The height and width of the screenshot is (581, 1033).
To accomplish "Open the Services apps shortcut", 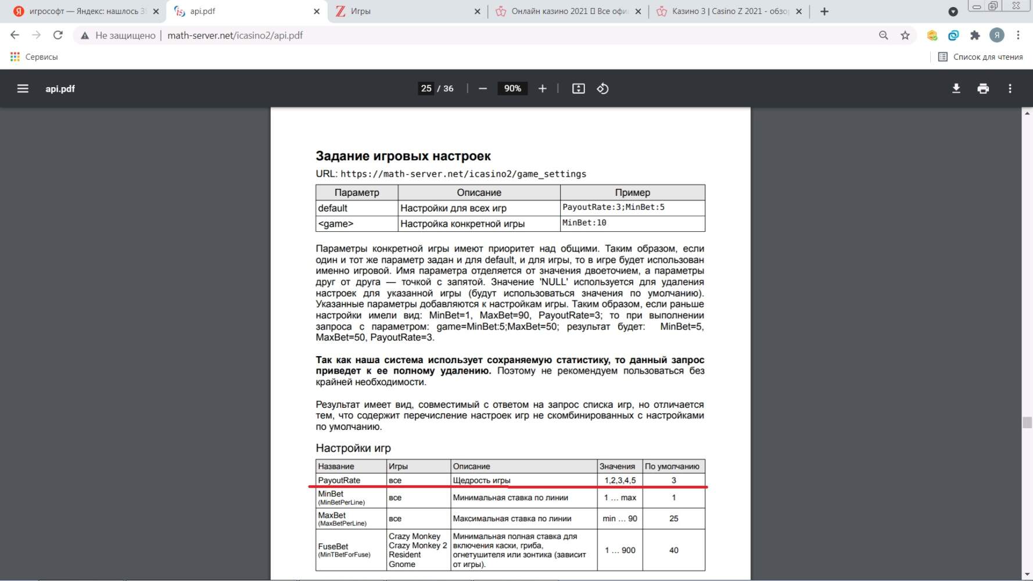I will click(15, 57).
